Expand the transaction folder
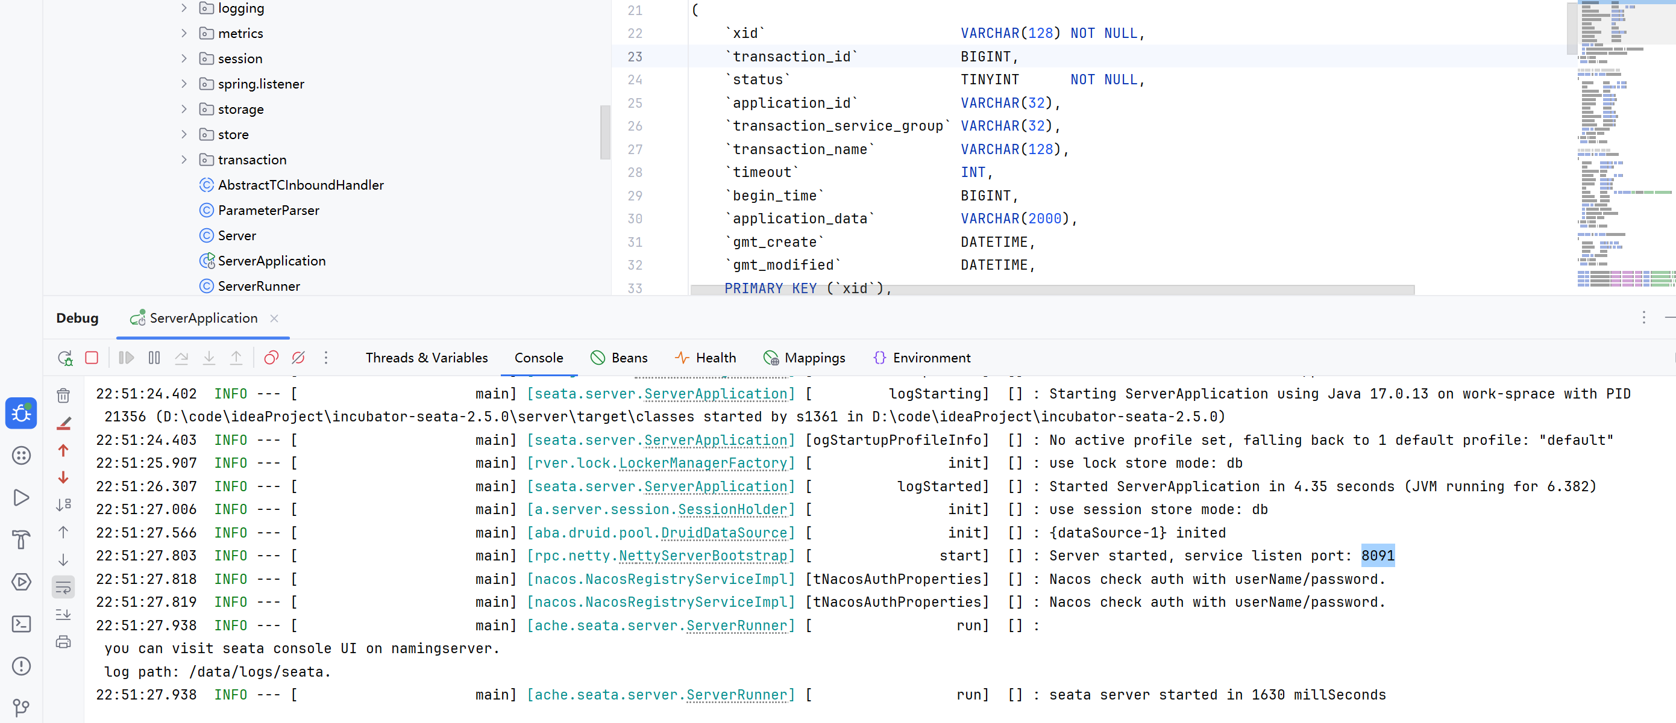Screen dimensions: 1676x723 pos(184,160)
